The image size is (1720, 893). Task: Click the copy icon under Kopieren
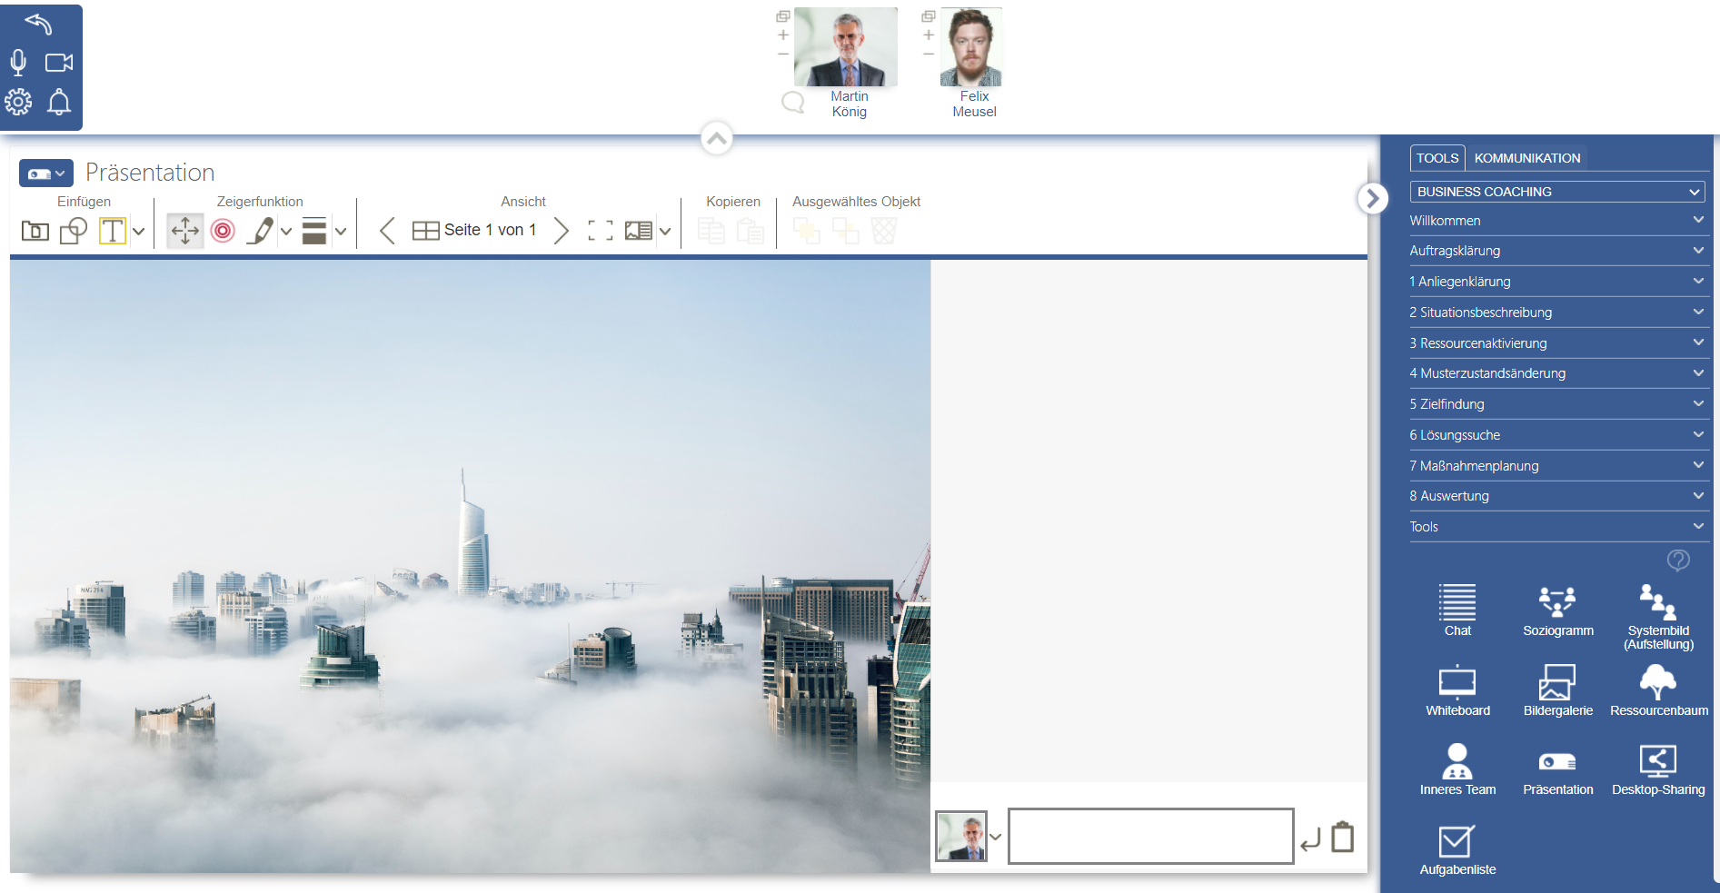(x=711, y=231)
